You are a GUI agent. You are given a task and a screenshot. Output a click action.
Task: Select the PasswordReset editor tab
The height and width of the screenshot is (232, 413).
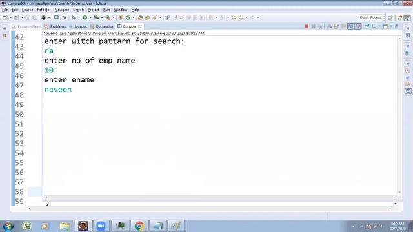pos(27,26)
